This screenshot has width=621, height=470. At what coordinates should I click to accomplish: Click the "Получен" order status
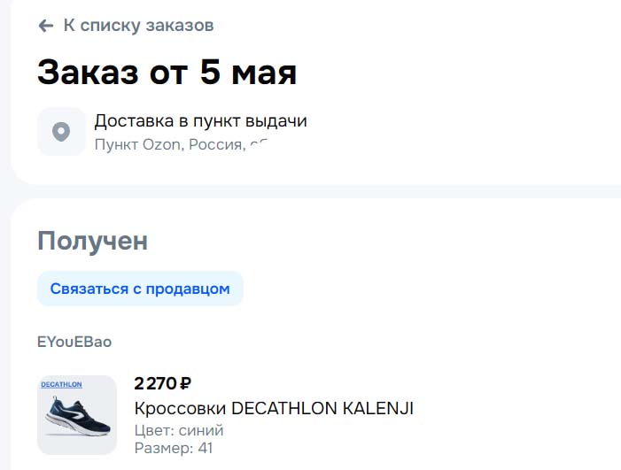pyautogui.click(x=92, y=241)
